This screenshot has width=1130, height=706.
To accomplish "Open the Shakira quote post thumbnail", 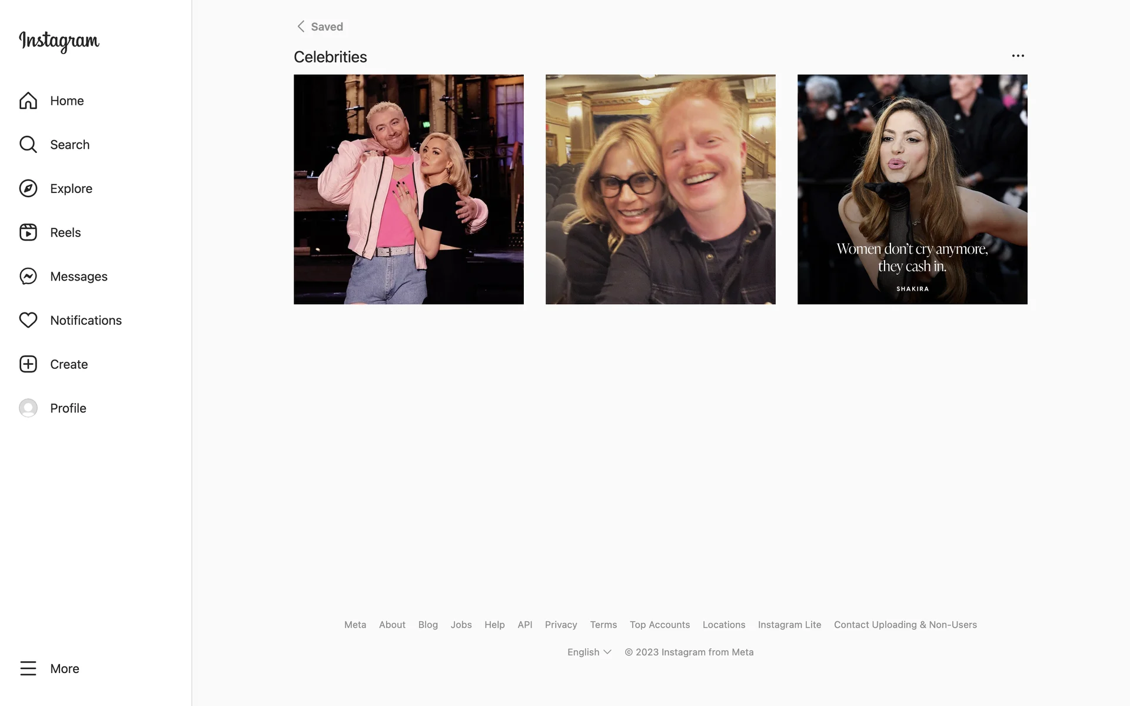I will 912,189.
